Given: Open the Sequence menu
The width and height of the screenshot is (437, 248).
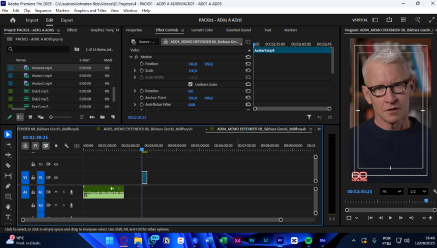Looking at the screenshot, I should 43,10.
